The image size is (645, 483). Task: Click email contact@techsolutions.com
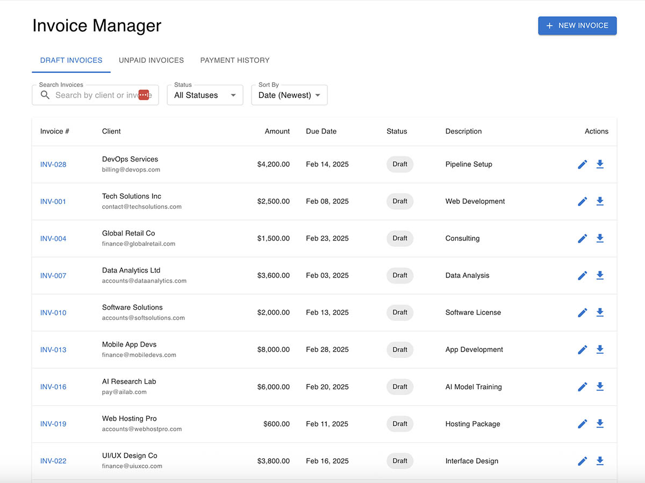142,207
